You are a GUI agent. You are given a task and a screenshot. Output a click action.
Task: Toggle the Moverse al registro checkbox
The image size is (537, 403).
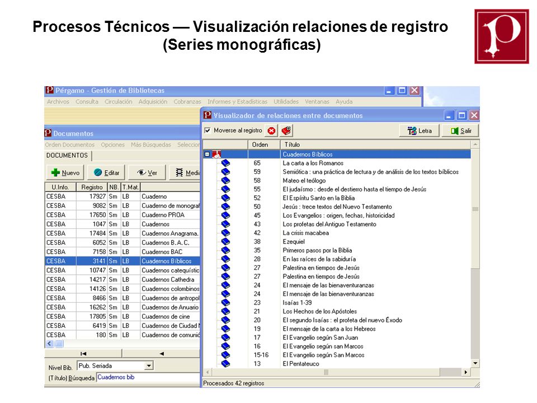point(207,130)
